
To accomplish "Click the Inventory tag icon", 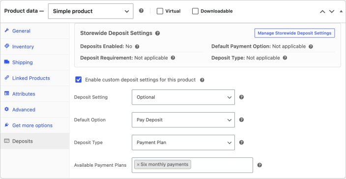I will tap(6, 46).
